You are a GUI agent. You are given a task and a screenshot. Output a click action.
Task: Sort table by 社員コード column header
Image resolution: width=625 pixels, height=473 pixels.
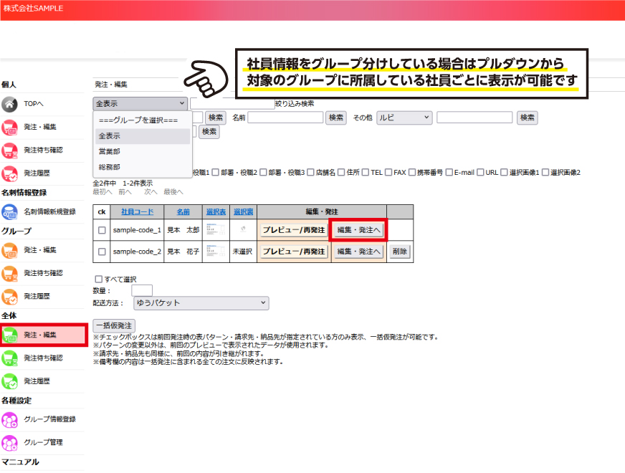pyautogui.click(x=137, y=211)
